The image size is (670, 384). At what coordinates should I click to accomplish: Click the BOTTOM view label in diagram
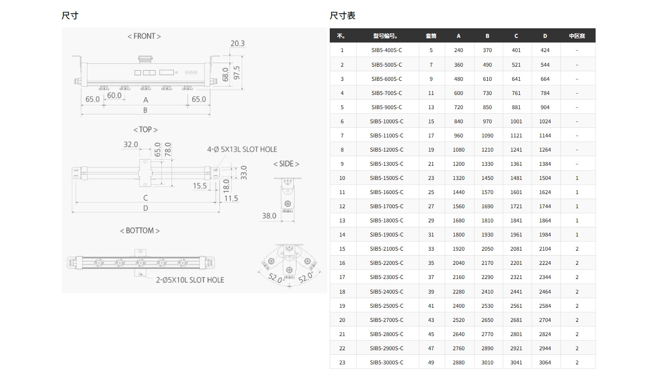[140, 231]
